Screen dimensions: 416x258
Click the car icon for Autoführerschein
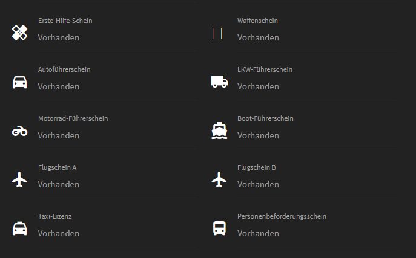pos(20,82)
